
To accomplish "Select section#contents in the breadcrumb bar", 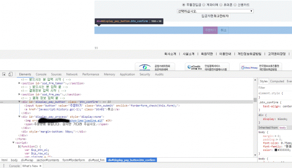I will [48, 160].
